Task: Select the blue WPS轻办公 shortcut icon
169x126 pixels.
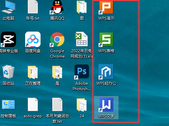Action: pos(106,72)
